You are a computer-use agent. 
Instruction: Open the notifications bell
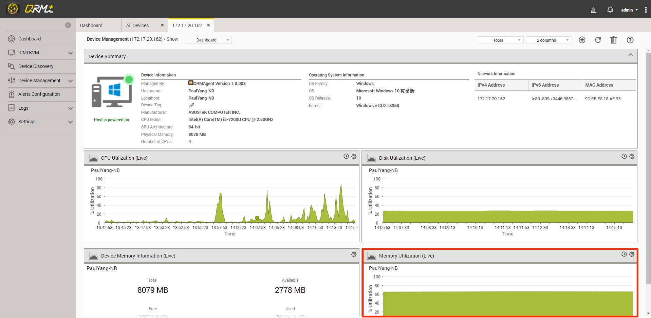coord(610,10)
